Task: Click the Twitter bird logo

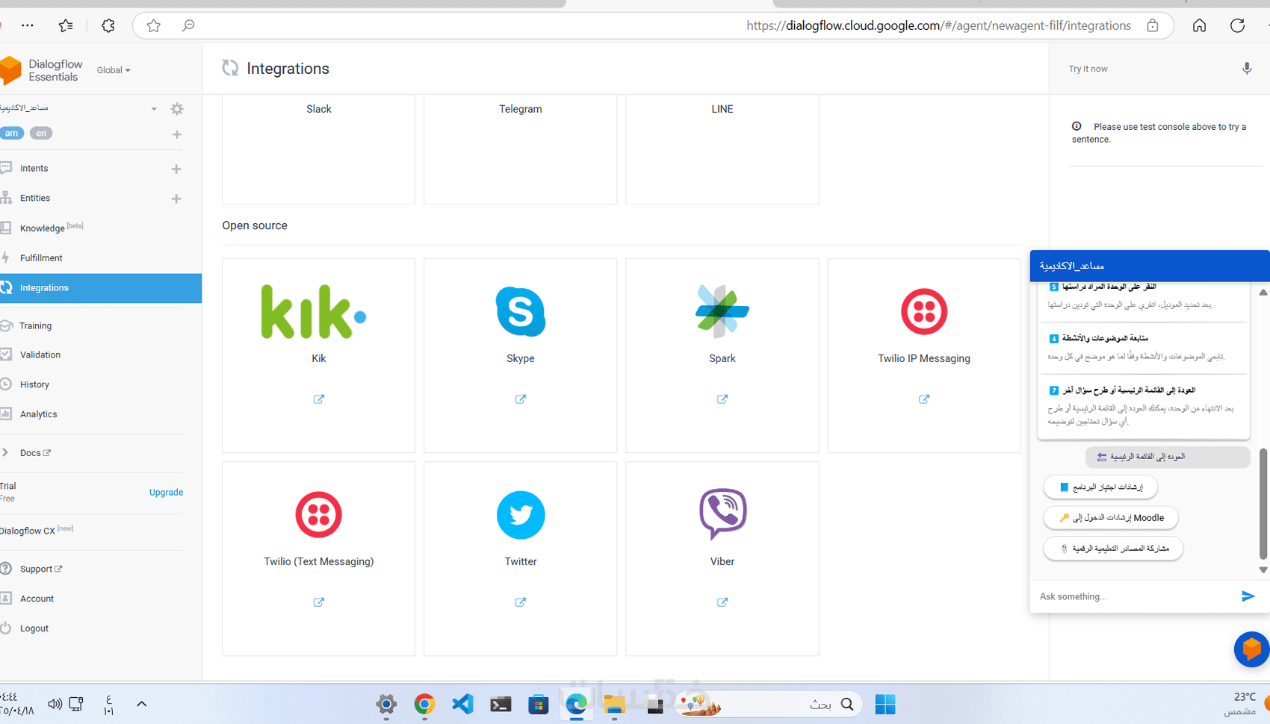Action: pos(521,515)
